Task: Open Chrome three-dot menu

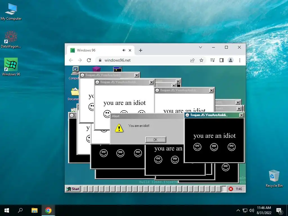Action: 240,60
